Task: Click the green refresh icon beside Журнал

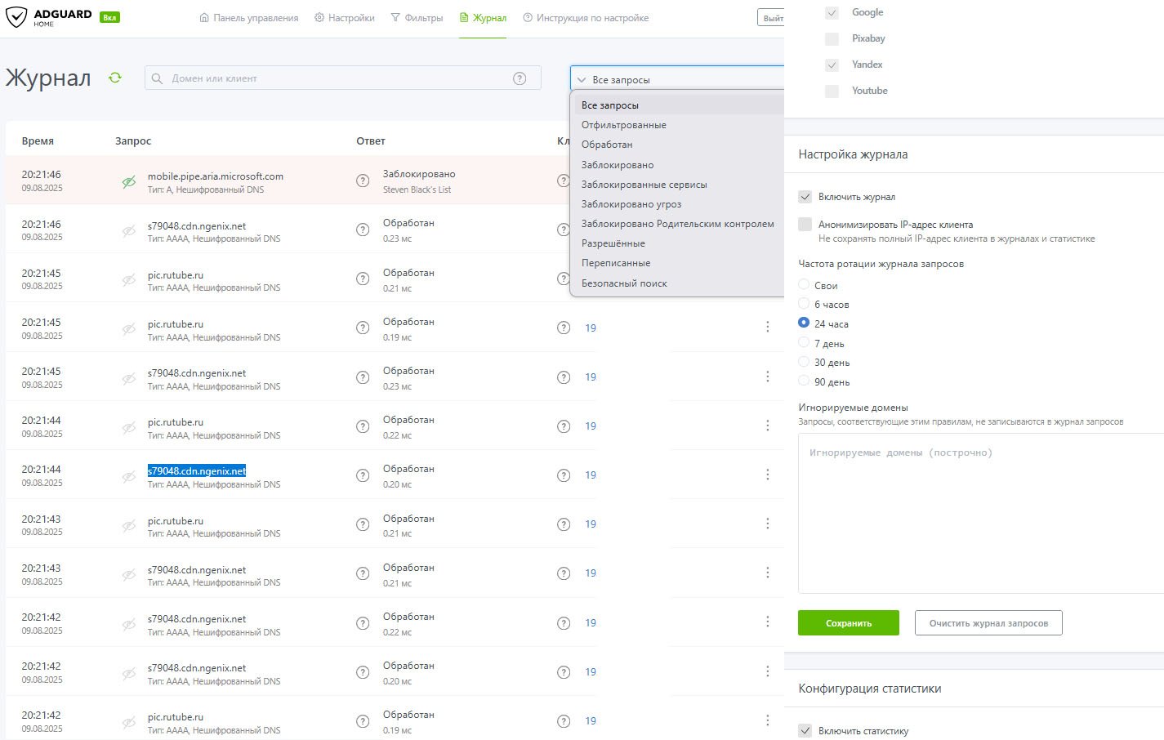Action: [115, 78]
